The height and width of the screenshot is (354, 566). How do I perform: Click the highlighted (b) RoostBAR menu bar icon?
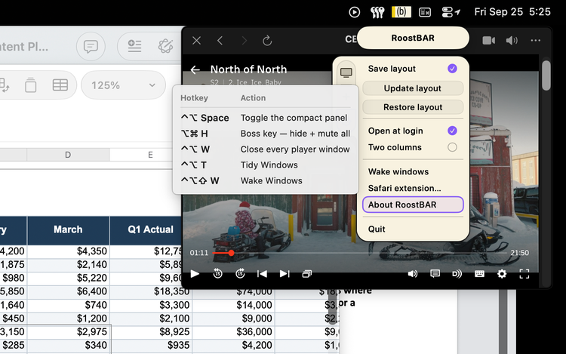pos(401,12)
